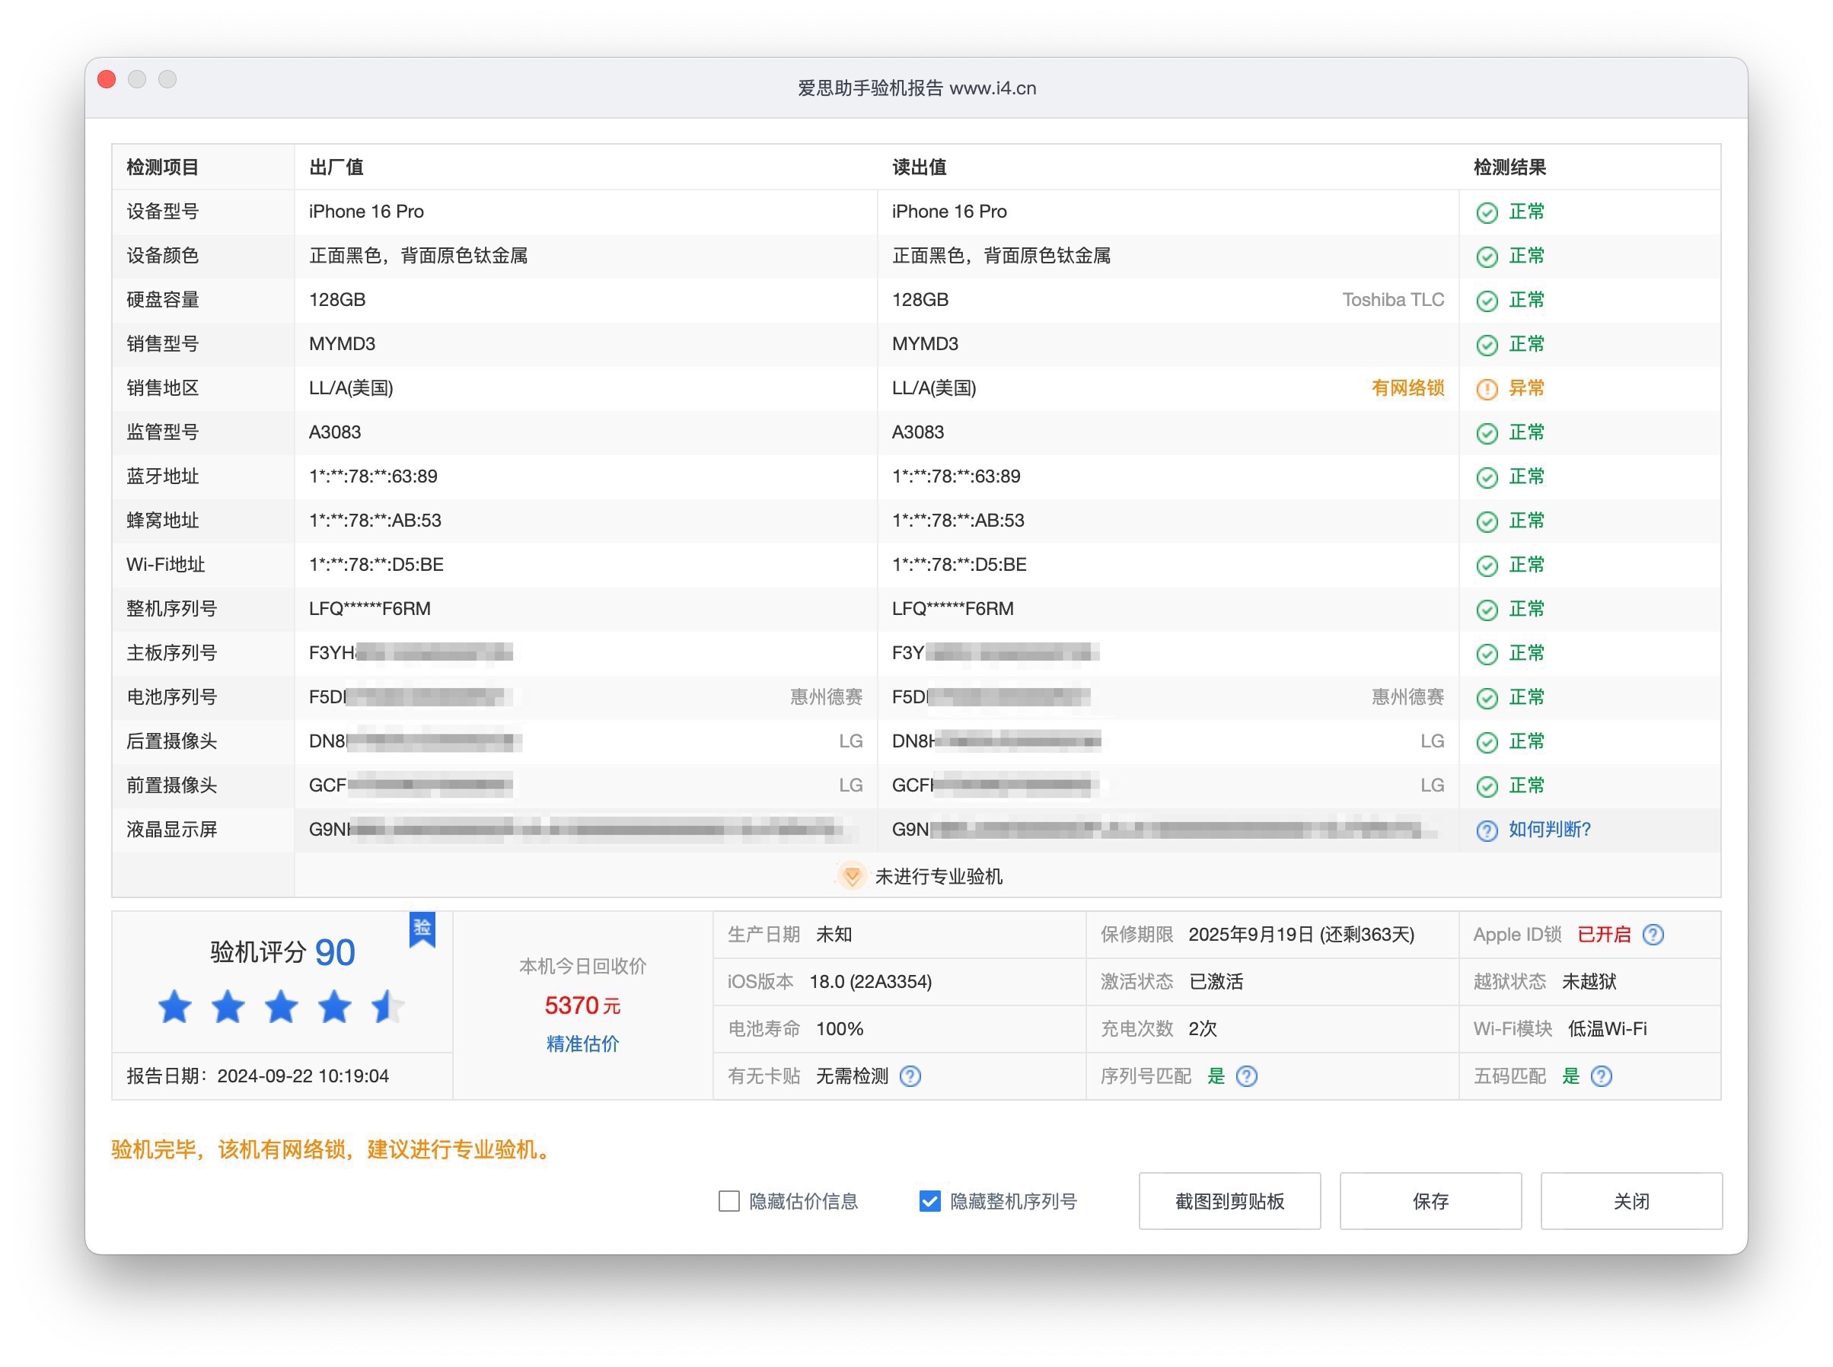Screen dimensions: 1833x1367
Task: Click the 激活状态 已激活 value
Action: (x=1215, y=982)
